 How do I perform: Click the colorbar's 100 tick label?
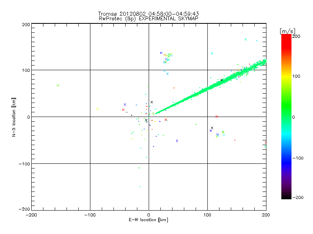click(296, 76)
